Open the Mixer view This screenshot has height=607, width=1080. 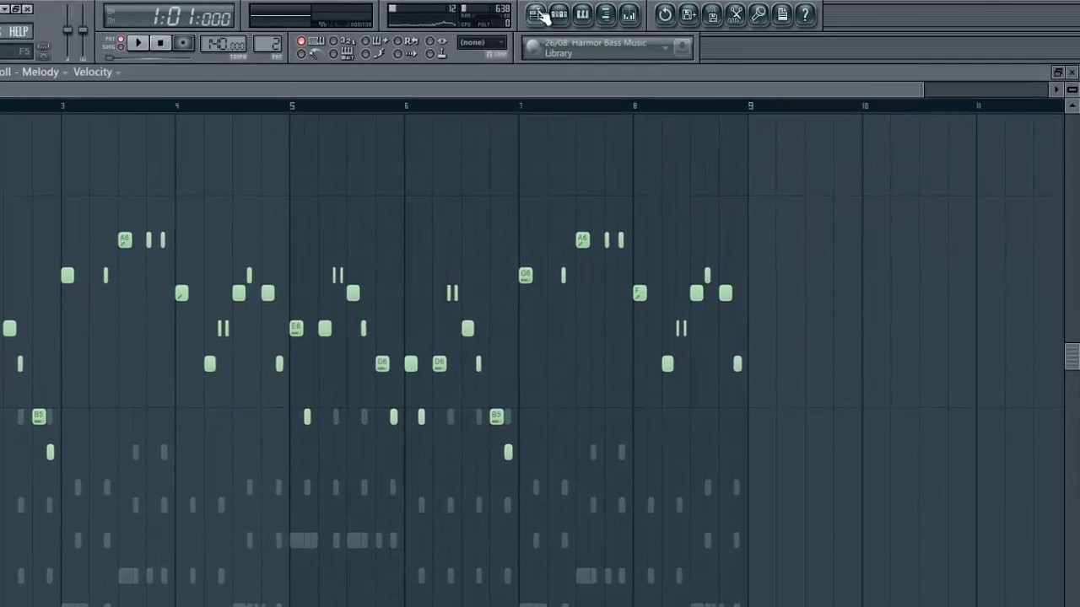(x=629, y=14)
